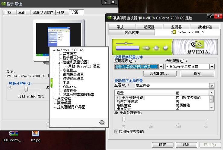Click the help button in 显示 属性 title bar
This screenshot has width=223, height=150.
(105, 2)
